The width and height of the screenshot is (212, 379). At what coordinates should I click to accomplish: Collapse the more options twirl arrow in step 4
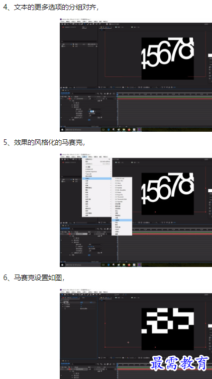(72, 107)
